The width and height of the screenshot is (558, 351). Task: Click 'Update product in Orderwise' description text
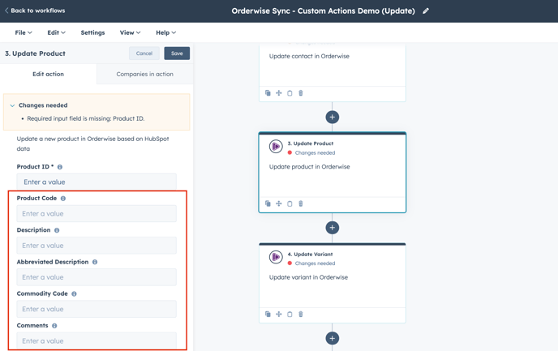pos(309,167)
